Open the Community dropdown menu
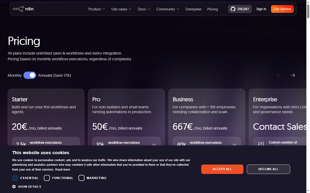Viewport: 310px width, 193px height. 168,9
